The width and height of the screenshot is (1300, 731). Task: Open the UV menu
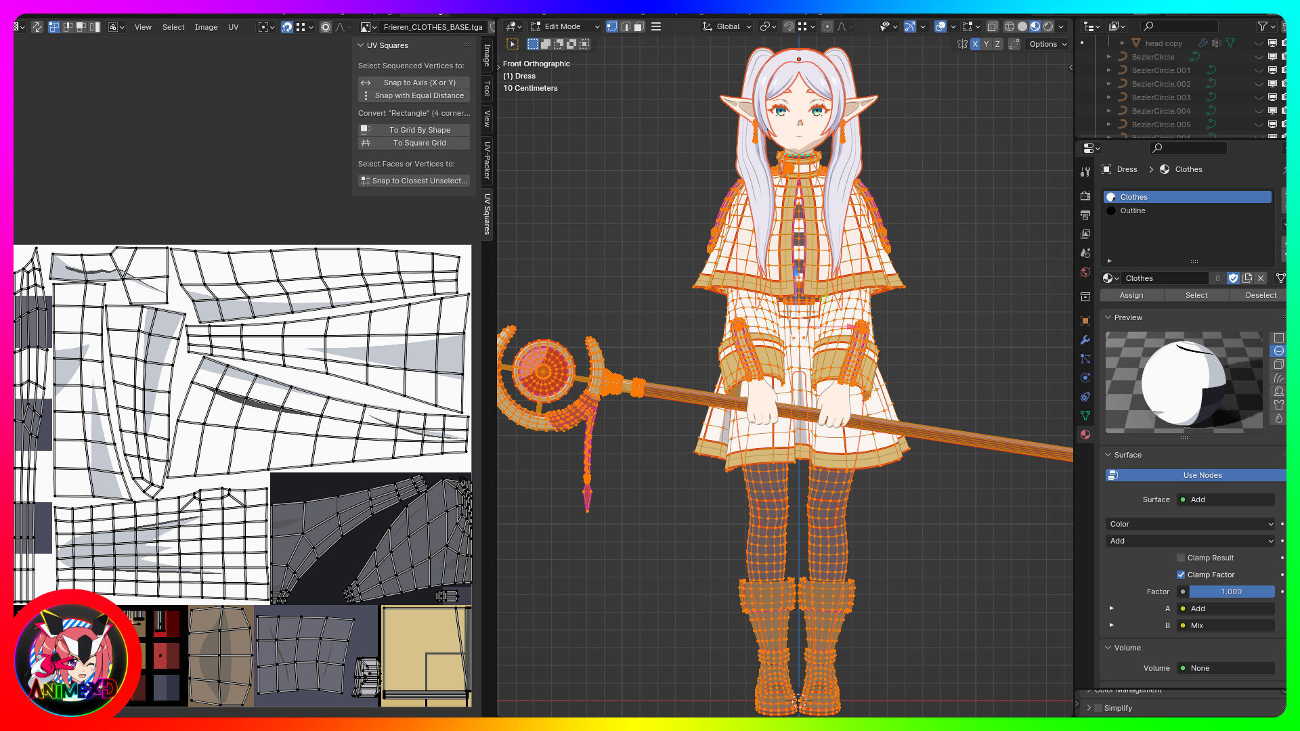pos(233,27)
